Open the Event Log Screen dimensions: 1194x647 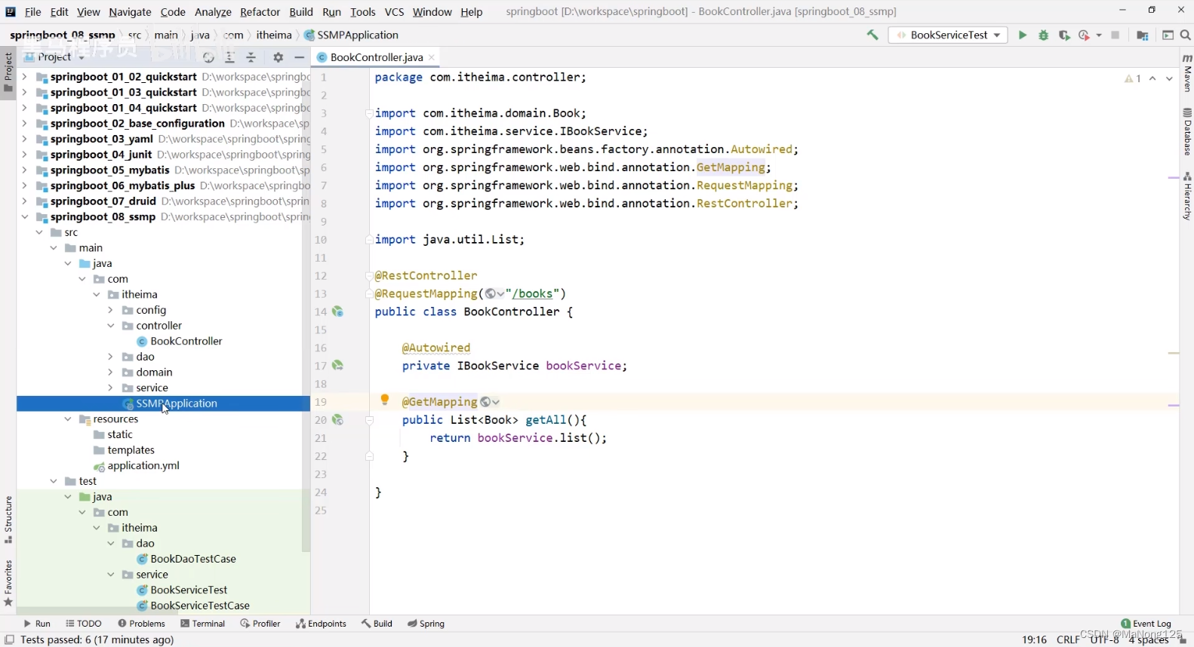1146,624
